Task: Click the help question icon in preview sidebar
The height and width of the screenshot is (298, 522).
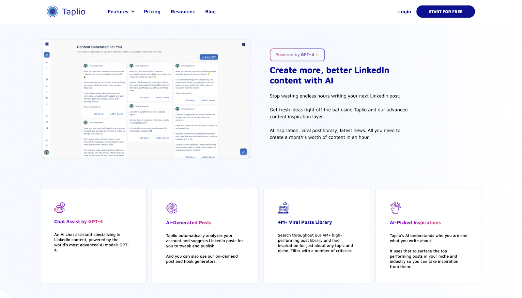Action: [x=47, y=145]
